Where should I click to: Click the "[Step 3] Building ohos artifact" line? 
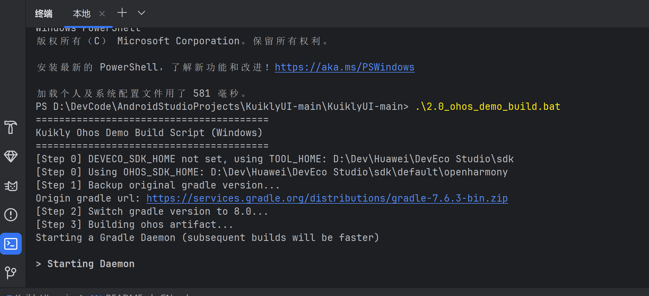pos(134,225)
